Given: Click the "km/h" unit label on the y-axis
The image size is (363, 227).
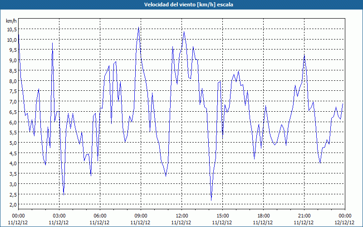Looking at the screenshot, I should 11,21.
